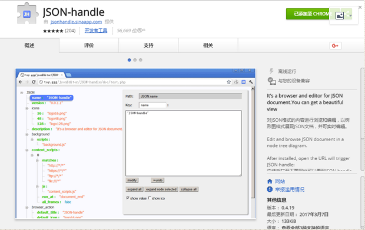
Task: Open the jsonhandle.sinaapp.com link
Action: pyautogui.click(x=76, y=22)
